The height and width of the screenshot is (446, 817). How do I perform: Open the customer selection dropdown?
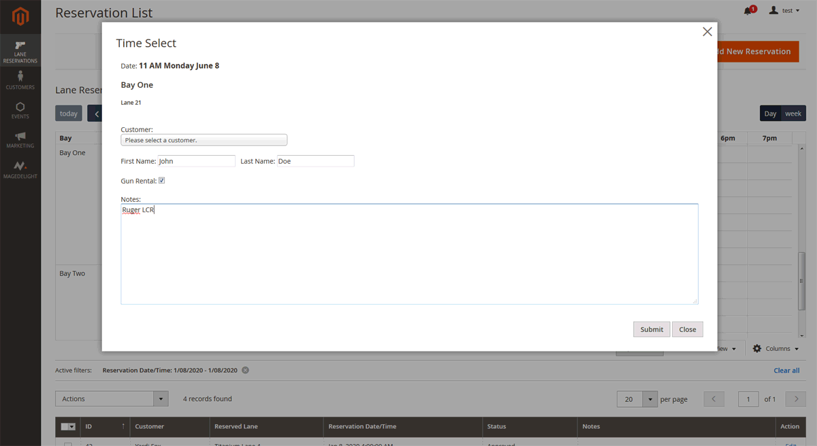pyautogui.click(x=204, y=140)
